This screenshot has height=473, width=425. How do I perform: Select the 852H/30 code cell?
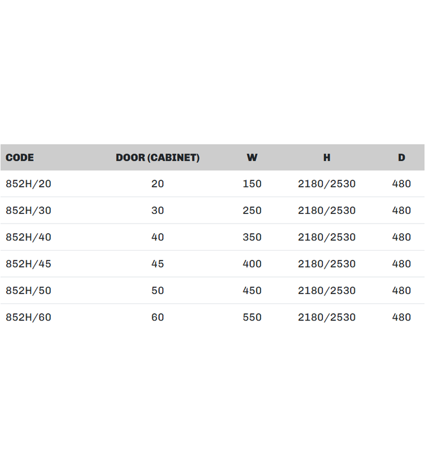28,211
